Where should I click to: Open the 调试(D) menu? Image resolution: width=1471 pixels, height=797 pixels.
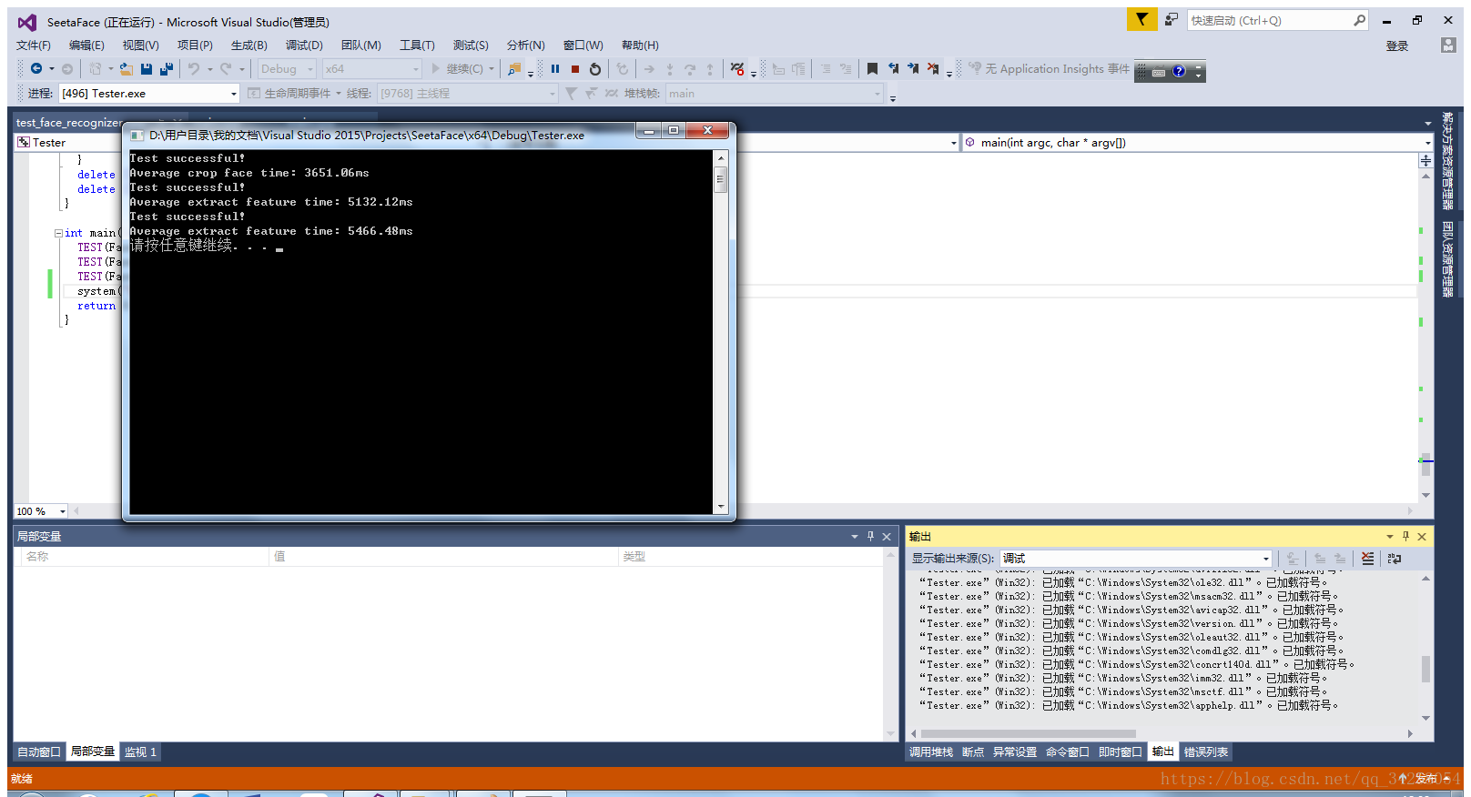(304, 45)
